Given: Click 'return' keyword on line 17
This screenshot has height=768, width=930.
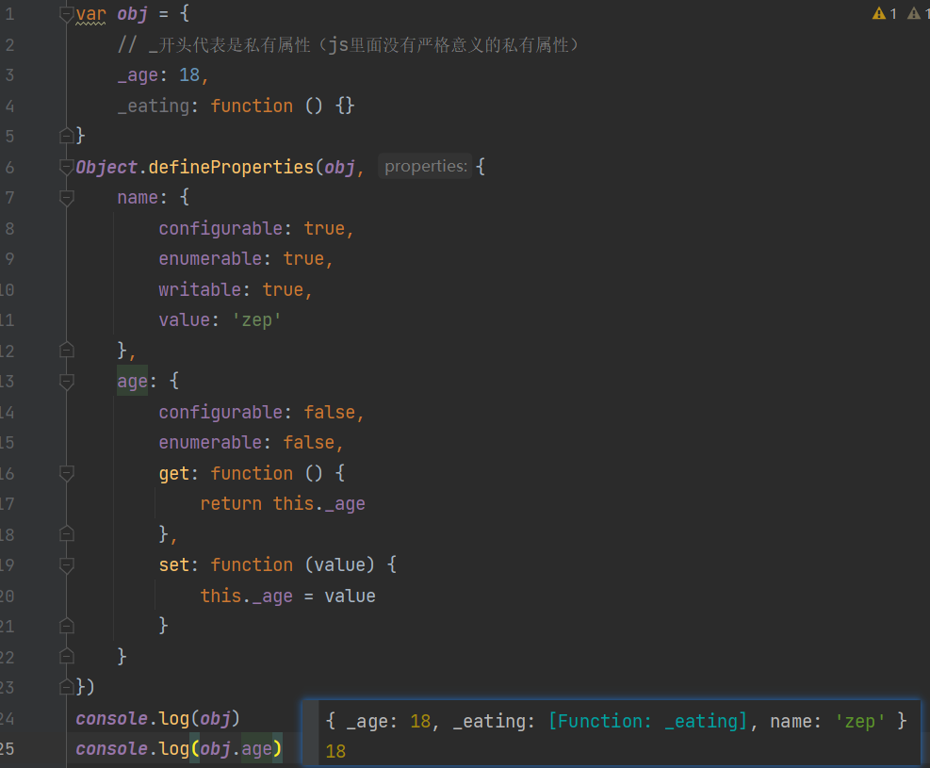Looking at the screenshot, I should click(x=231, y=503).
